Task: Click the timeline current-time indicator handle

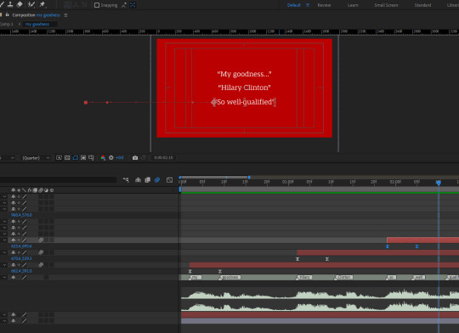Action: (439, 183)
